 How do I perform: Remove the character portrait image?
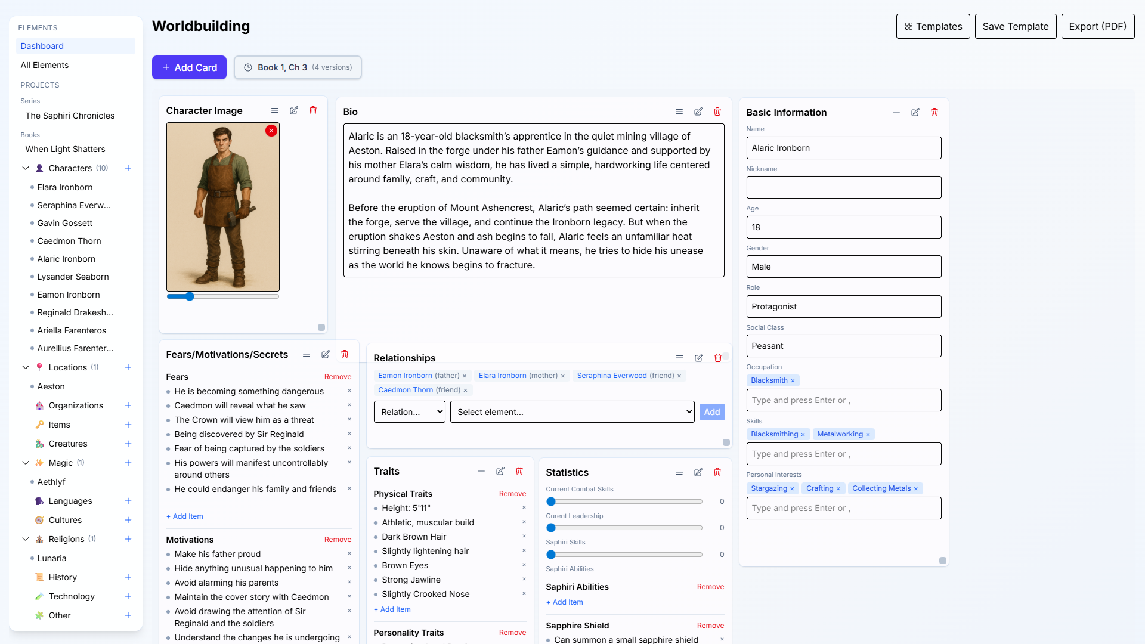point(271,131)
